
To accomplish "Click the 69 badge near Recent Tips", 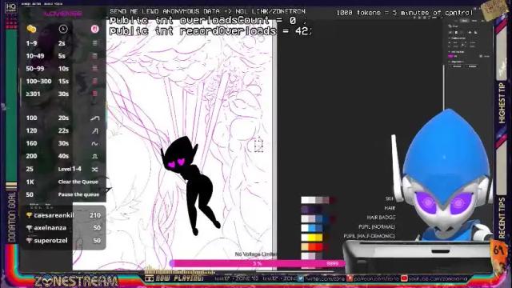I will click(498, 250).
